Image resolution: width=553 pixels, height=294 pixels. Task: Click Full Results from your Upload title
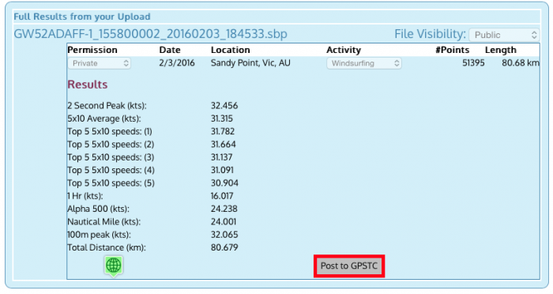[x=82, y=17]
